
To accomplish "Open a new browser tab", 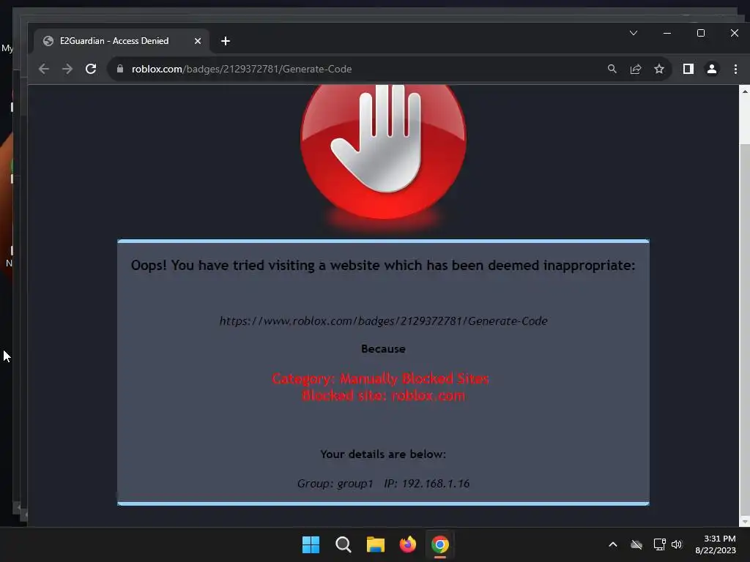I will pyautogui.click(x=226, y=41).
